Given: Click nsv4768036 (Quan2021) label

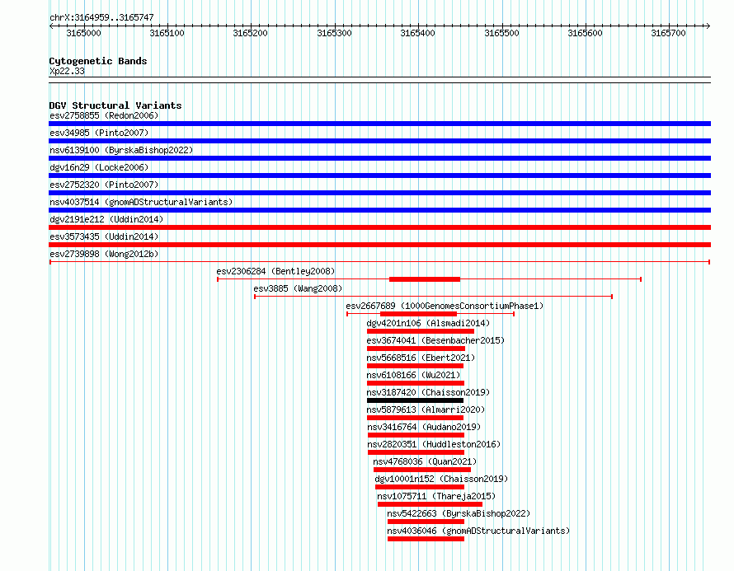Looking at the screenshot, I should click(425, 461).
